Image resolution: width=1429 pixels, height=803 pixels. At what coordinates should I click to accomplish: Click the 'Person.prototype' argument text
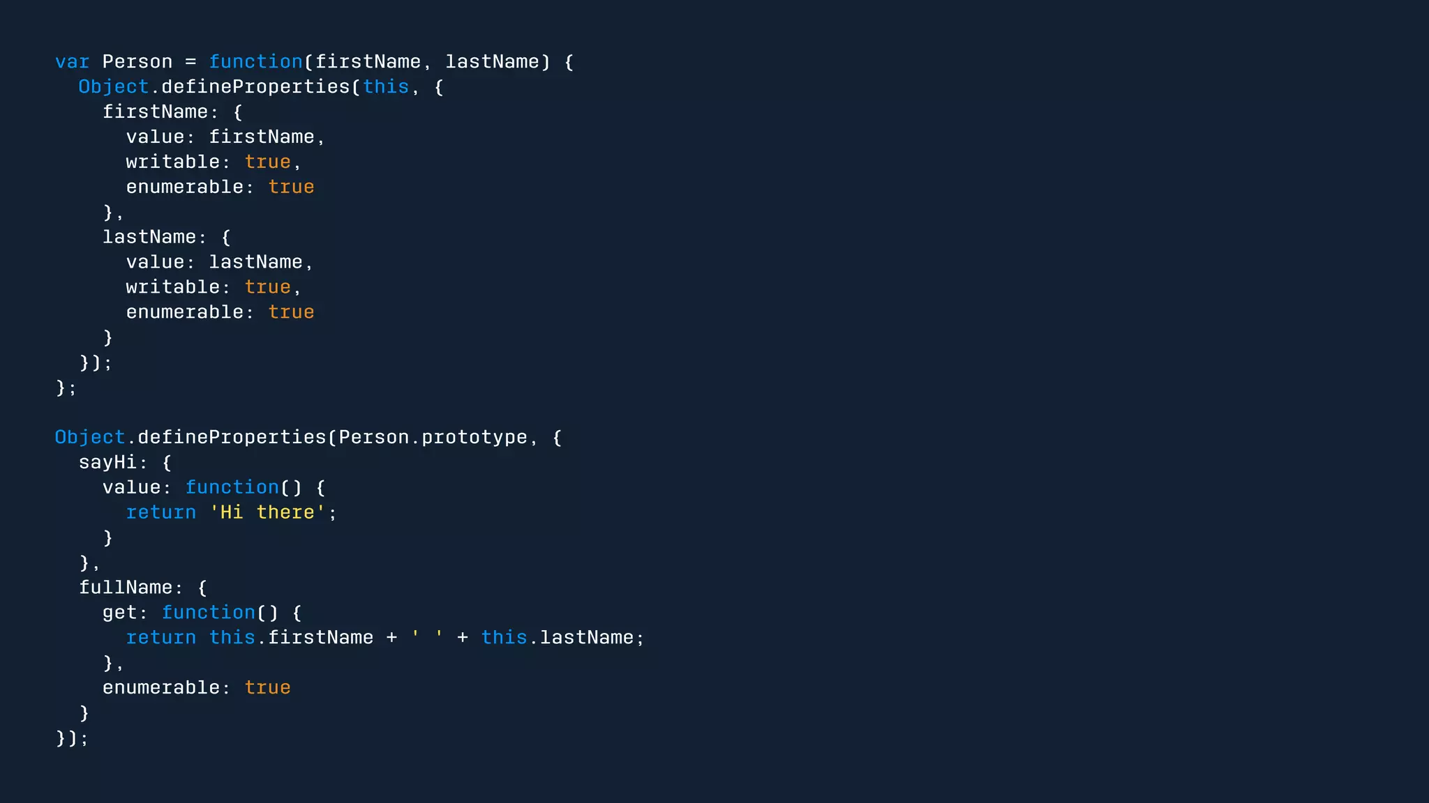[x=433, y=438]
